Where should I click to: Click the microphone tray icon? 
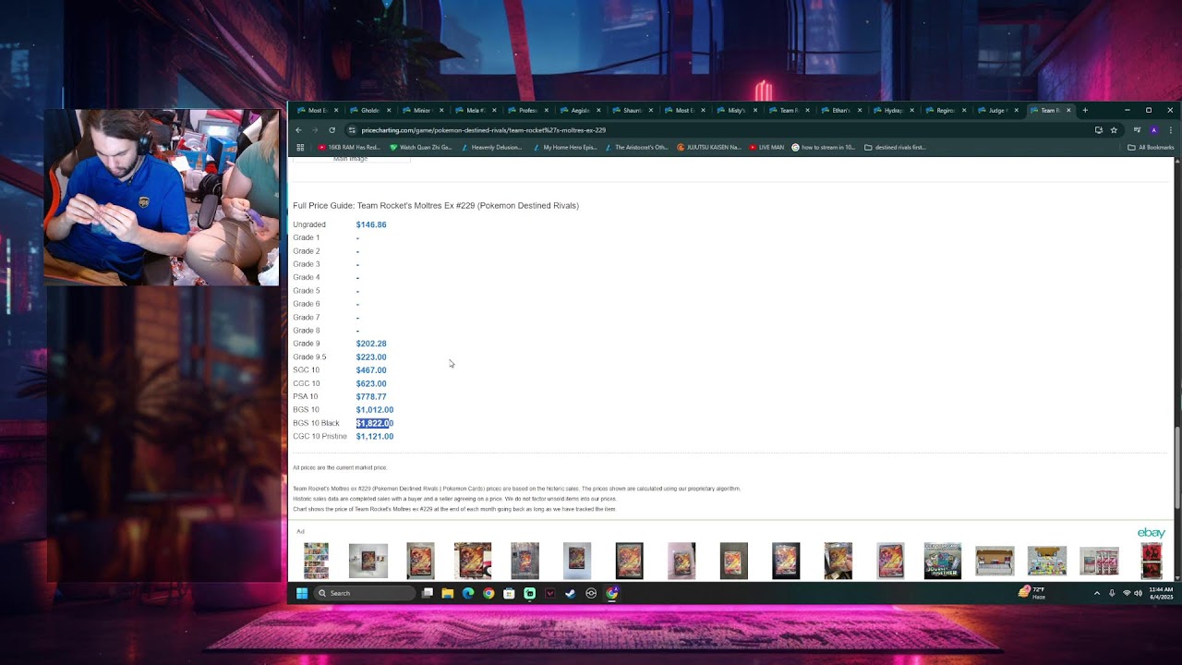1112,593
